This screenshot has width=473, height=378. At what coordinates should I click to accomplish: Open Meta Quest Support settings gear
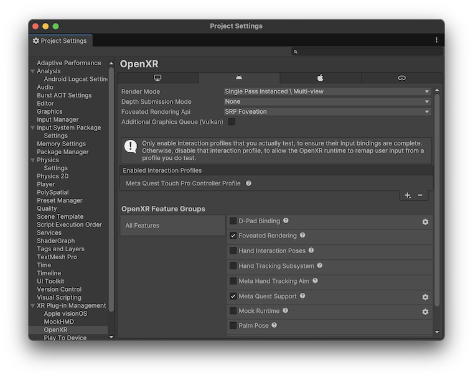point(426,297)
